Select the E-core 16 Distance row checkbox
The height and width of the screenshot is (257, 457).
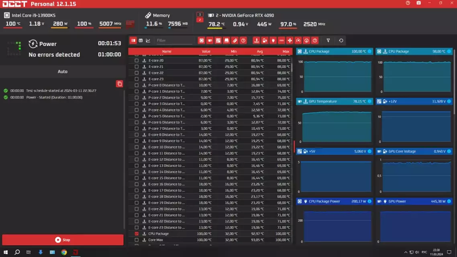pos(137,184)
